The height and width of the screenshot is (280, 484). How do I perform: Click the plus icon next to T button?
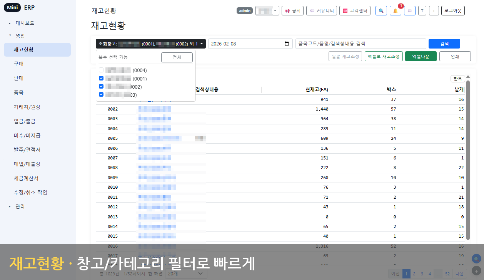[x=434, y=11]
